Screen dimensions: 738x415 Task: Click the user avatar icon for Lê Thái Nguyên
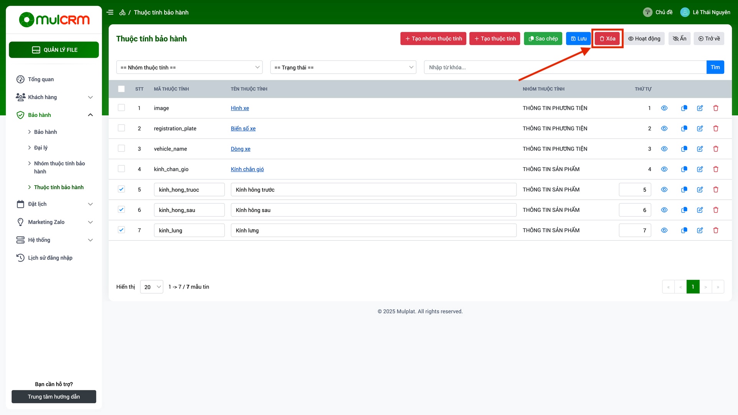point(685,12)
